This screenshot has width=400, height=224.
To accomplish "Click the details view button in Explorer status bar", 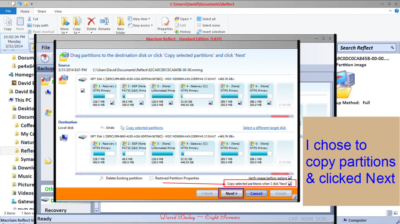I will [390, 213].
